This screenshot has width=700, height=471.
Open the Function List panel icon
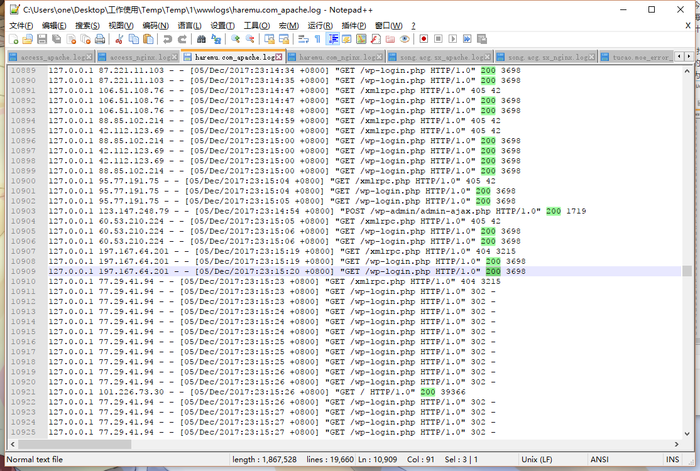(375, 39)
